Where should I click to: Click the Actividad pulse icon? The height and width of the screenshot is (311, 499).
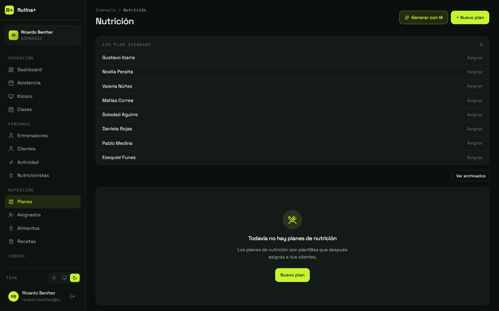11,162
